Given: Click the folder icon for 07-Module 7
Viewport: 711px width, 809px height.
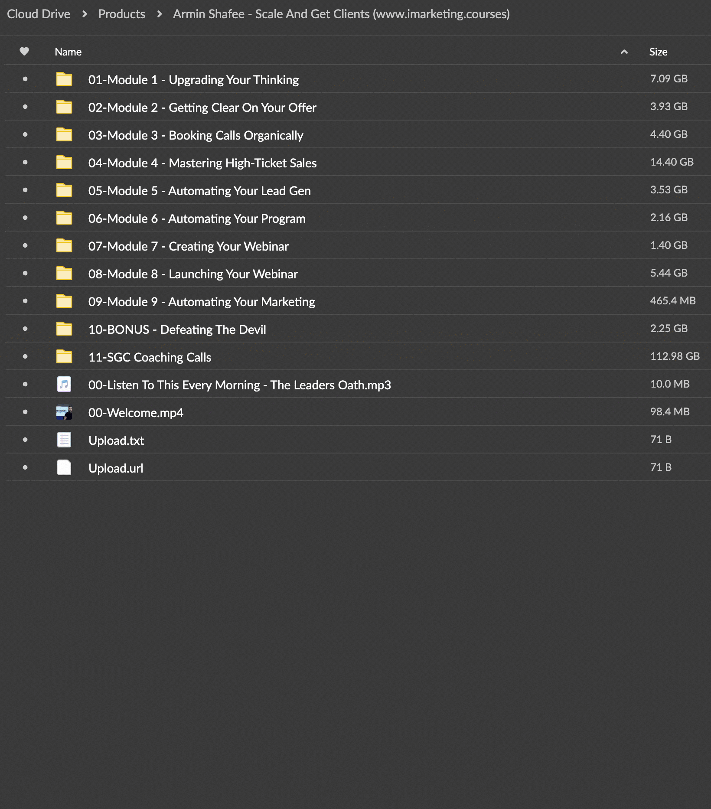Looking at the screenshot, I should (64, 246).
